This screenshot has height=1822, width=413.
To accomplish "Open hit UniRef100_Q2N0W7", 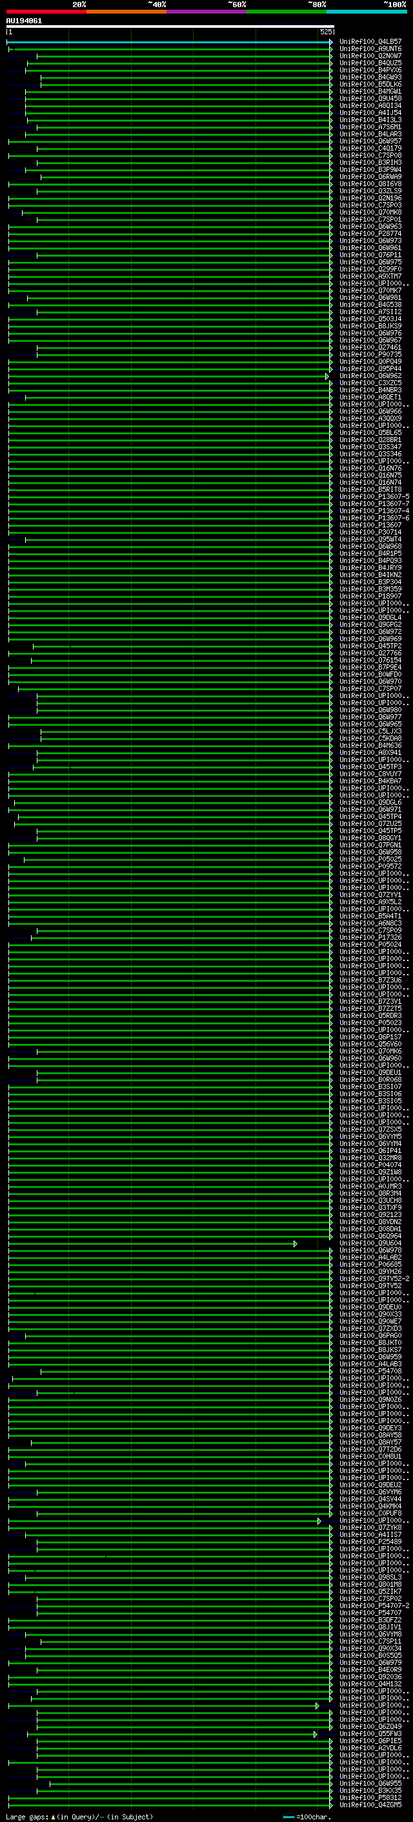I will coord(370,56).
